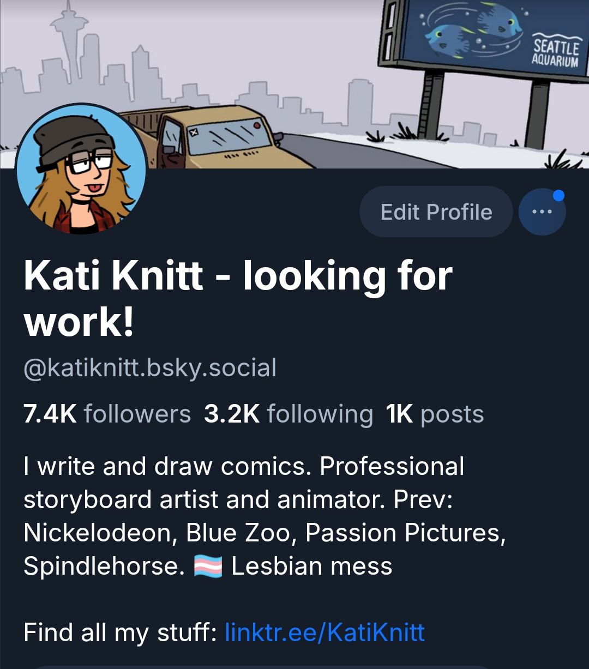Click the 1K posts count
Viewport: 589px width, 669px height.
tap(435, 414)
